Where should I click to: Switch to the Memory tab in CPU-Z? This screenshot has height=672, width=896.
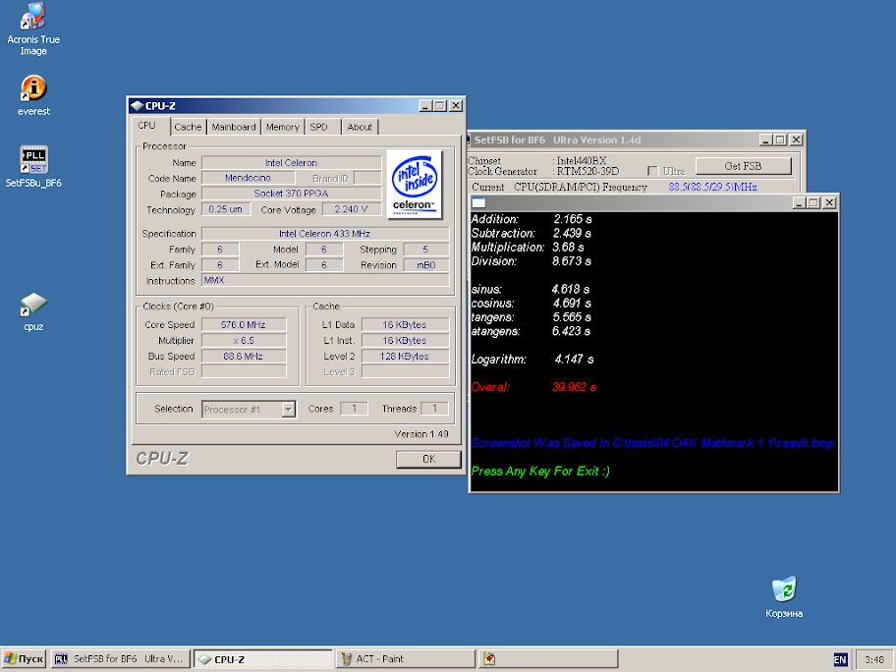pyautogui.click(x=282, y=127)
